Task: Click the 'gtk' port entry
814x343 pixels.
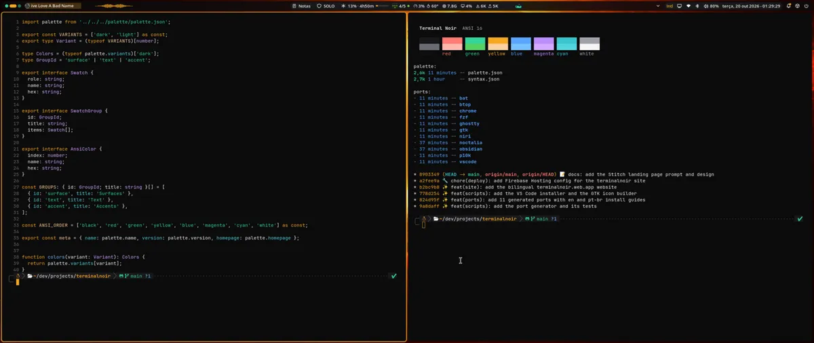Action: point(463,130)
